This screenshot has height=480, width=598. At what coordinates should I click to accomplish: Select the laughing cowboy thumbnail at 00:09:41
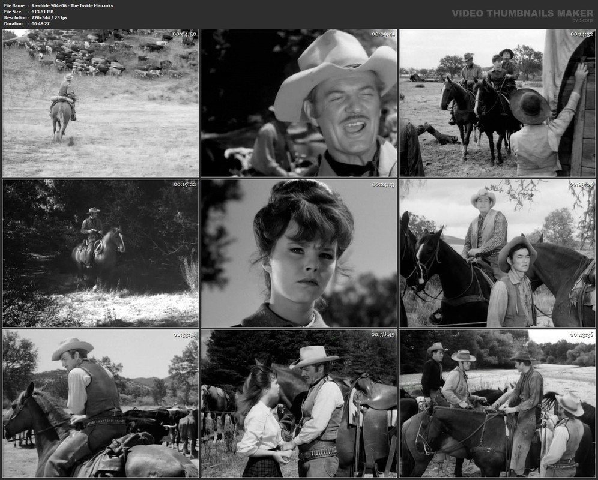click(x=299, y=103)
